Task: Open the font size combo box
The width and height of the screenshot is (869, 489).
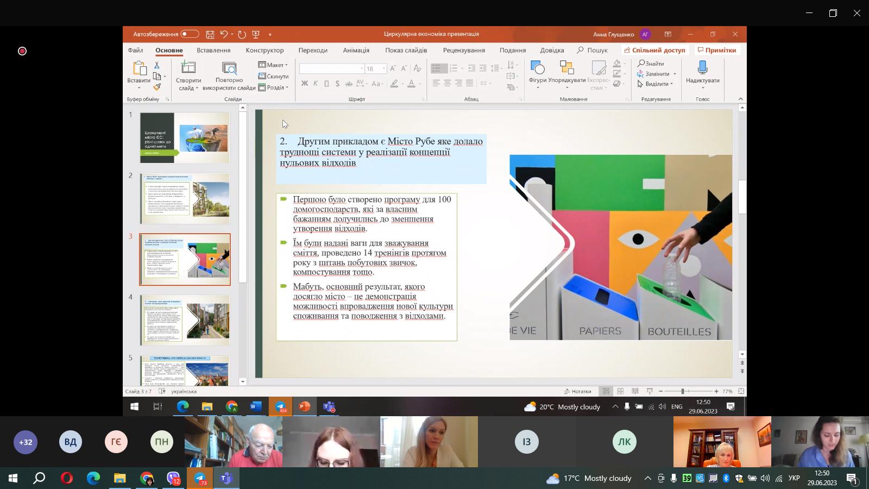Action: click(375, 68)
